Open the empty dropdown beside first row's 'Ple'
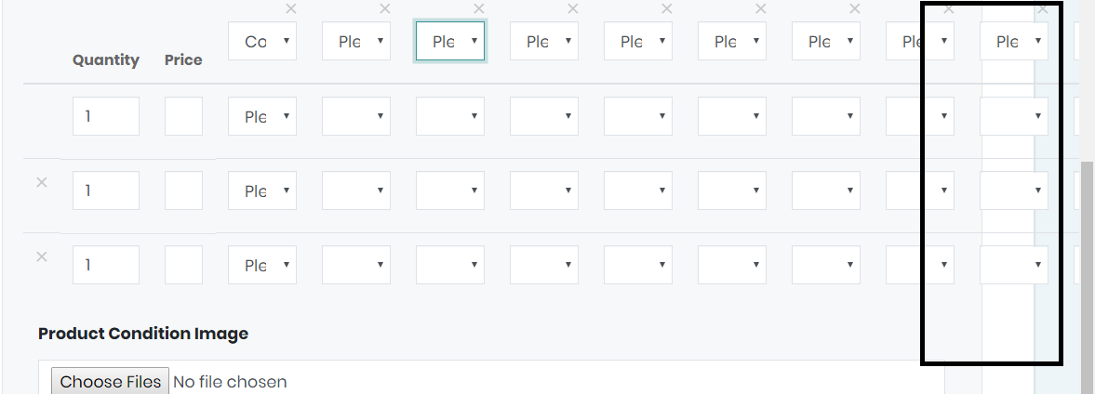Screen dimensions: 1095x394 (356, 116)
